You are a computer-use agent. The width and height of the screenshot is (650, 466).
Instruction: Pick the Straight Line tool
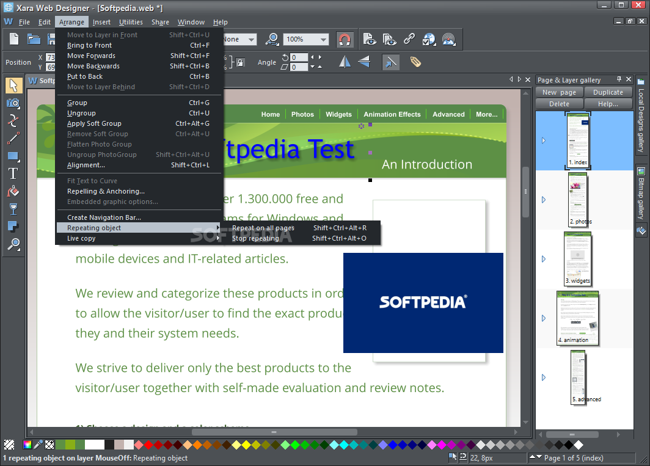pyautogui.click(x=13, y=138)
